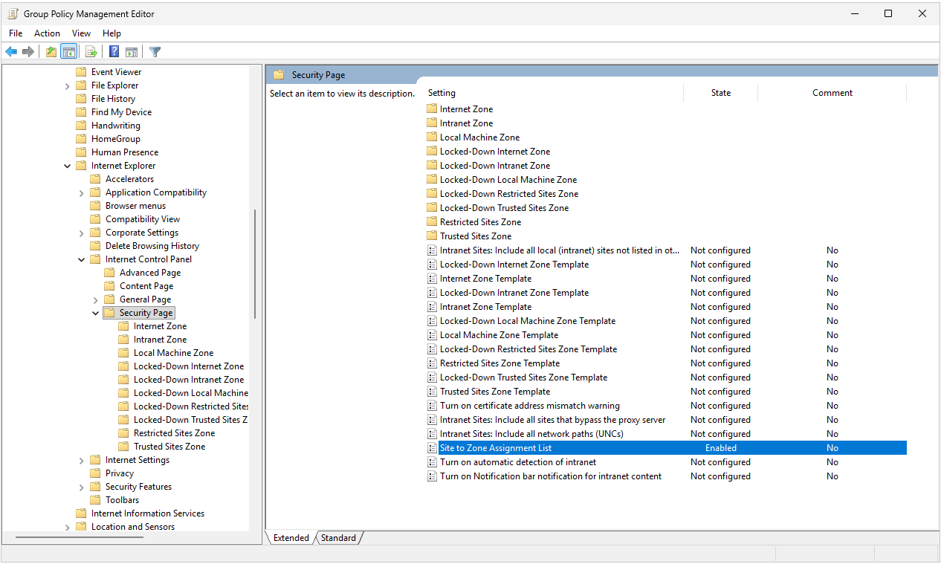Expand the General Page node

click(x=96, y=300)
